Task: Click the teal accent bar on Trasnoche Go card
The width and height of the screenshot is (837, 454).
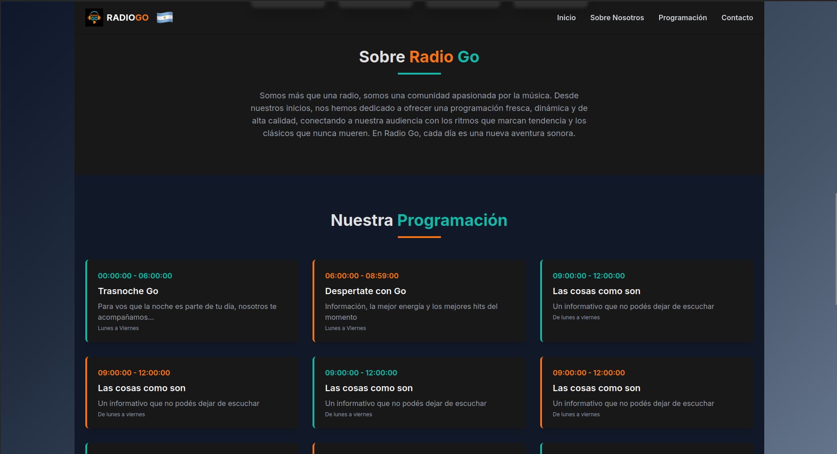Action: (x=86, y=301)
